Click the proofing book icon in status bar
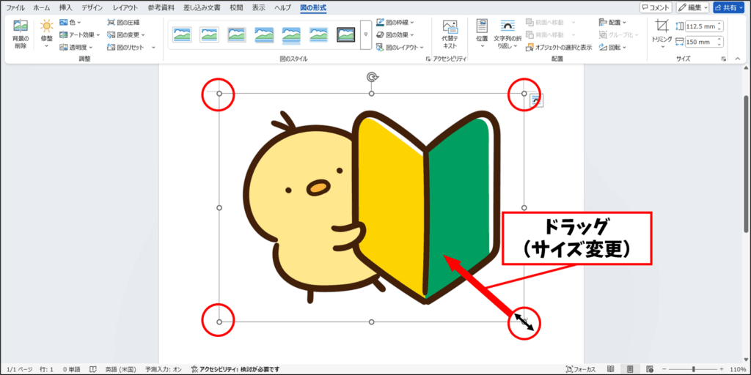This screenshot has width=751, height=375. [94, 369]
